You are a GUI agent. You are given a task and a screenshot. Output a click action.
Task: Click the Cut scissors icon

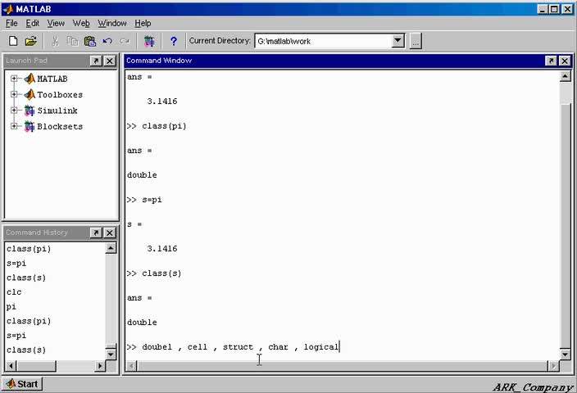[55, 41]
